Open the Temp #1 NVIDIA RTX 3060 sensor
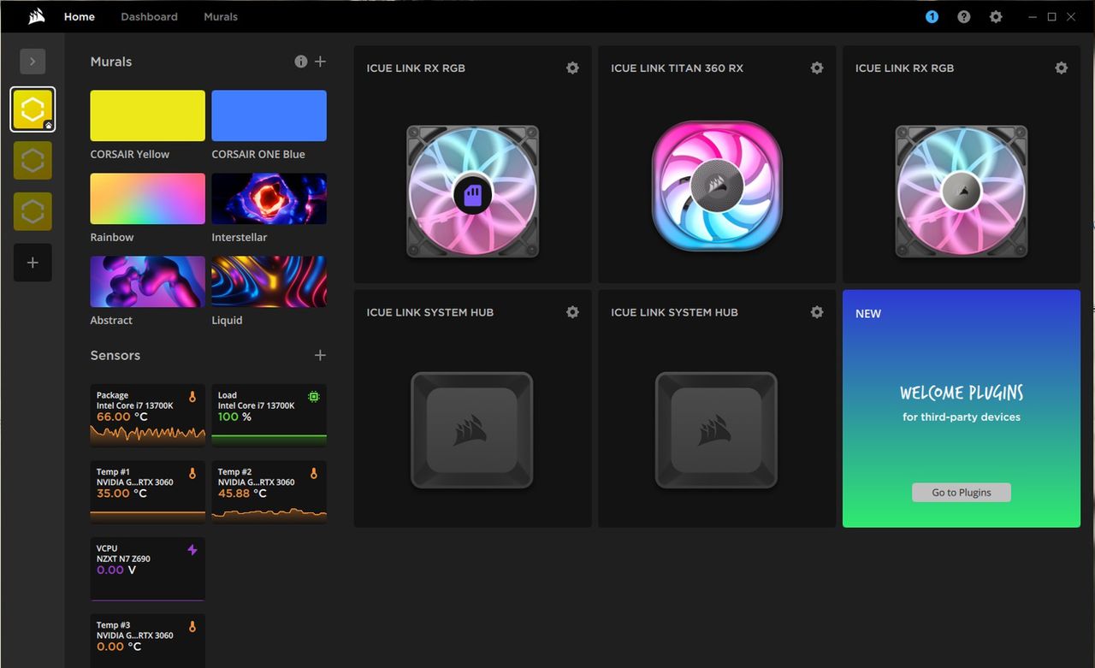1095x668 pixels. (147, 492)
